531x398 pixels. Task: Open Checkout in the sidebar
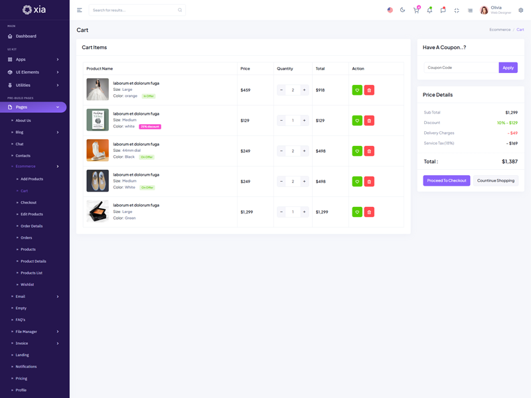(x=29, y=202)
